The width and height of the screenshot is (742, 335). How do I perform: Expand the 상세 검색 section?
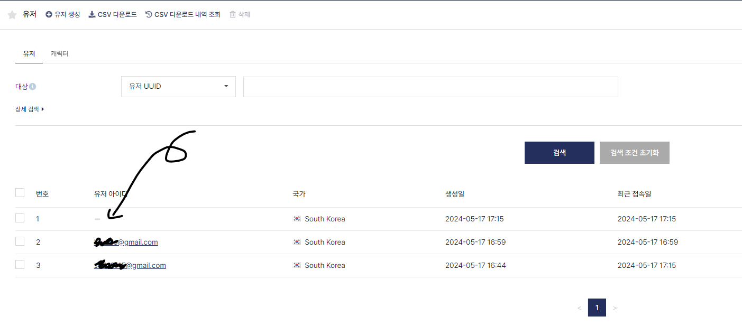tap(30, 109)
